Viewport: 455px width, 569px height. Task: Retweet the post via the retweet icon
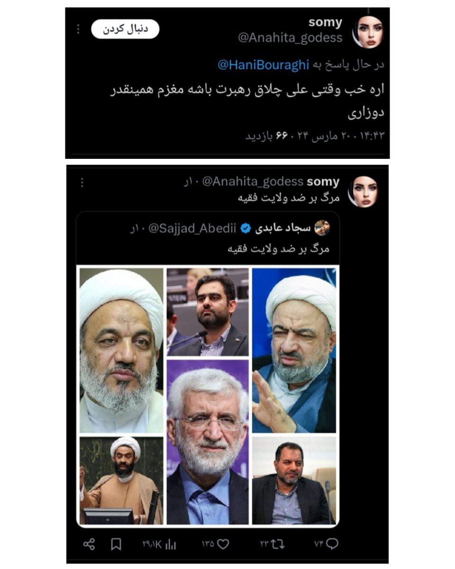pos(278,544)
